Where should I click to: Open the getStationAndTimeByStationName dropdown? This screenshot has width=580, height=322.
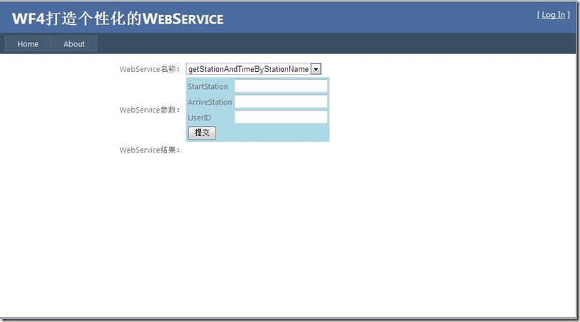click(x=253, y=69)
